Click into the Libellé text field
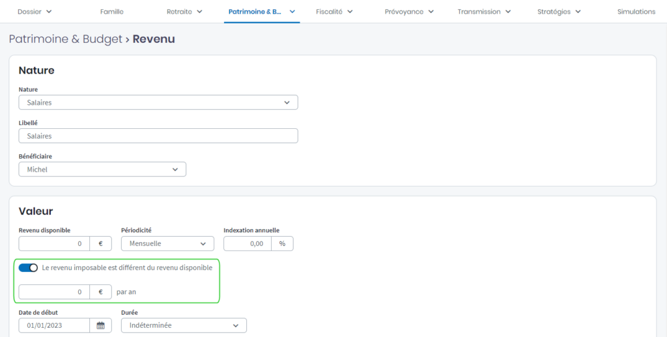The width and height of the screenshot is (667, 337). point(158,135)
